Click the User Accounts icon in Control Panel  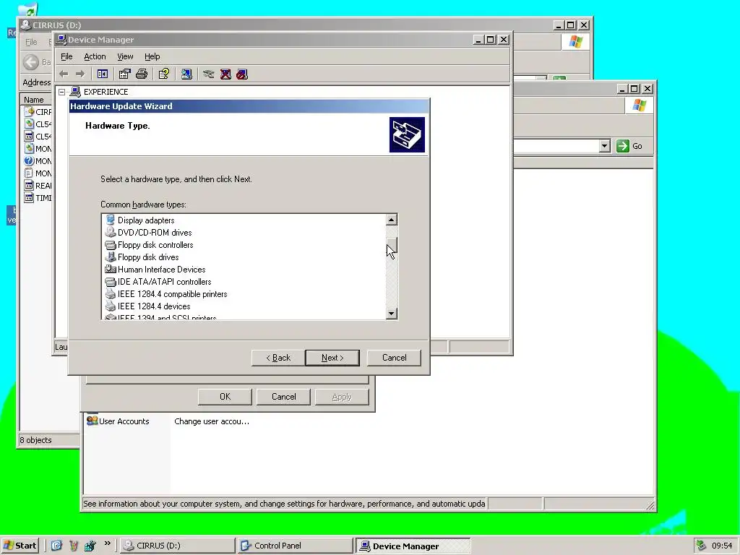pos(92,421)
